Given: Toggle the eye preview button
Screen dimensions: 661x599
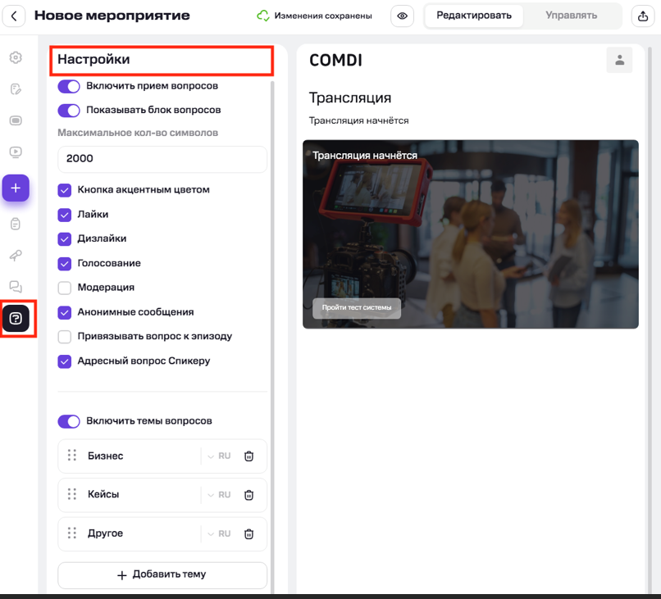Looking at the screenshot, I should coord(402,16).
